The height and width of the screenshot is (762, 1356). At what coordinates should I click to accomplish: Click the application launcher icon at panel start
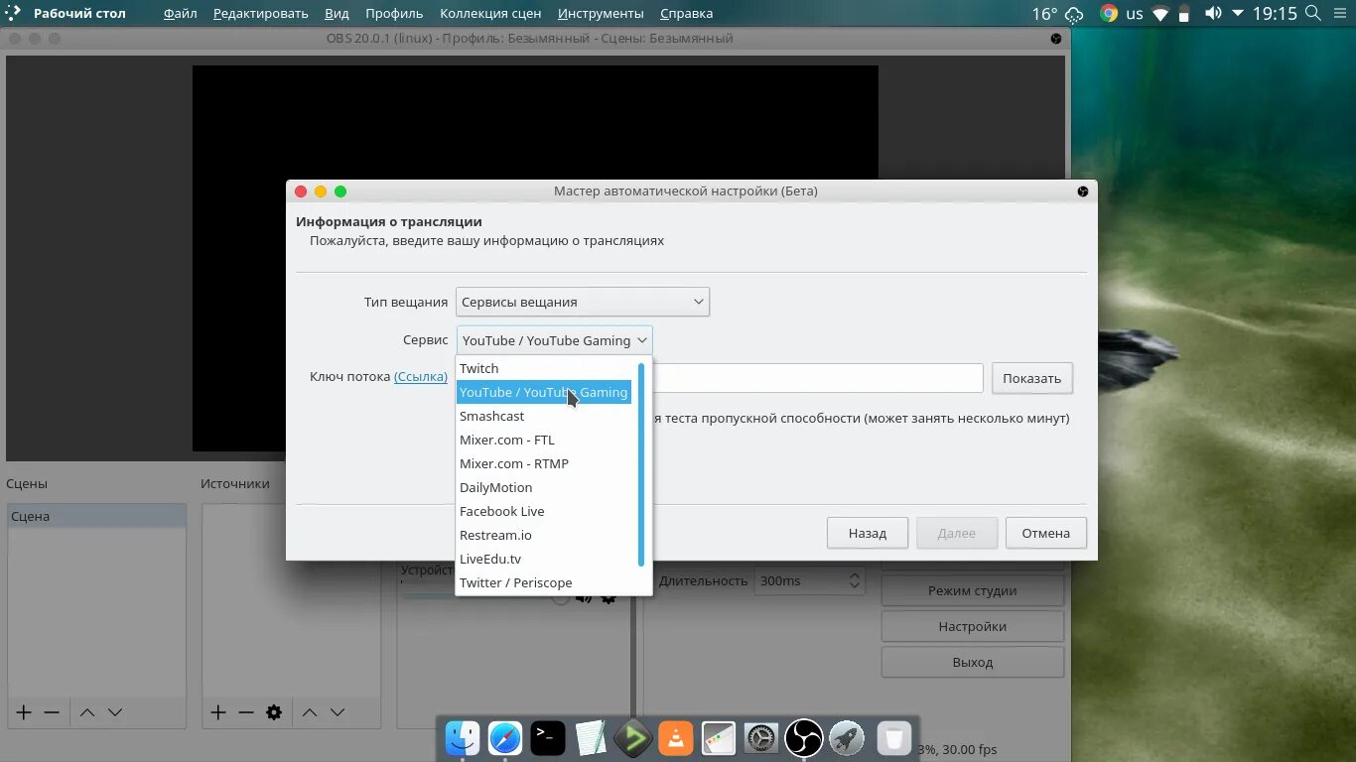click(14, 13)
